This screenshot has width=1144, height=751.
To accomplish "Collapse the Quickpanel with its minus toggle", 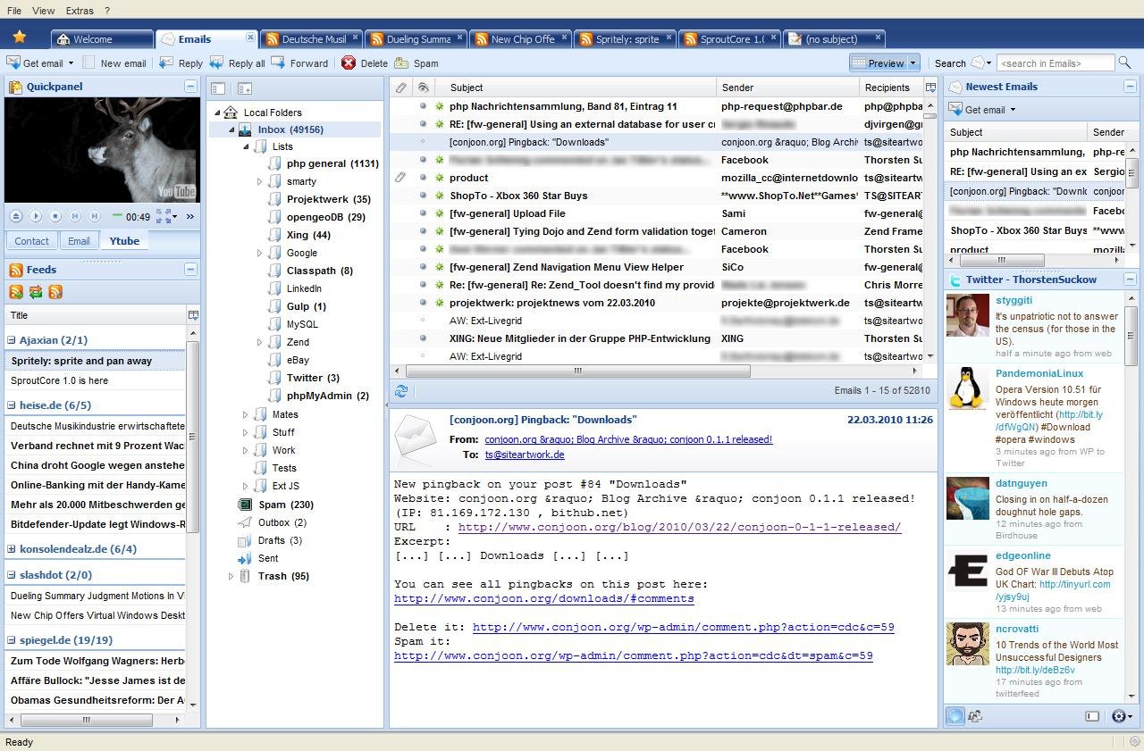I will pyautogui.click(x=189, y=86).
